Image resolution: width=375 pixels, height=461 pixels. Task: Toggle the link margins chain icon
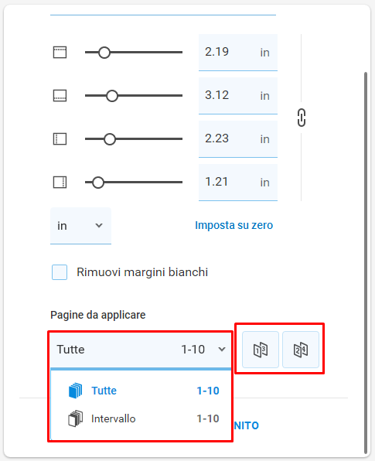click(x=302, y=118)
